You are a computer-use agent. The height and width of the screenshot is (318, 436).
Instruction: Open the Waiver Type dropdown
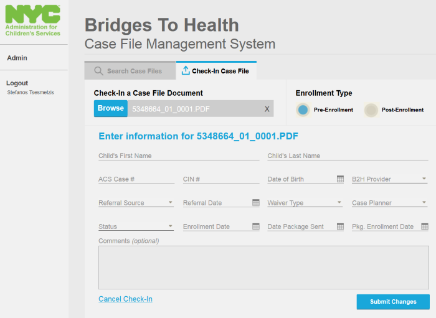(305, 203)
